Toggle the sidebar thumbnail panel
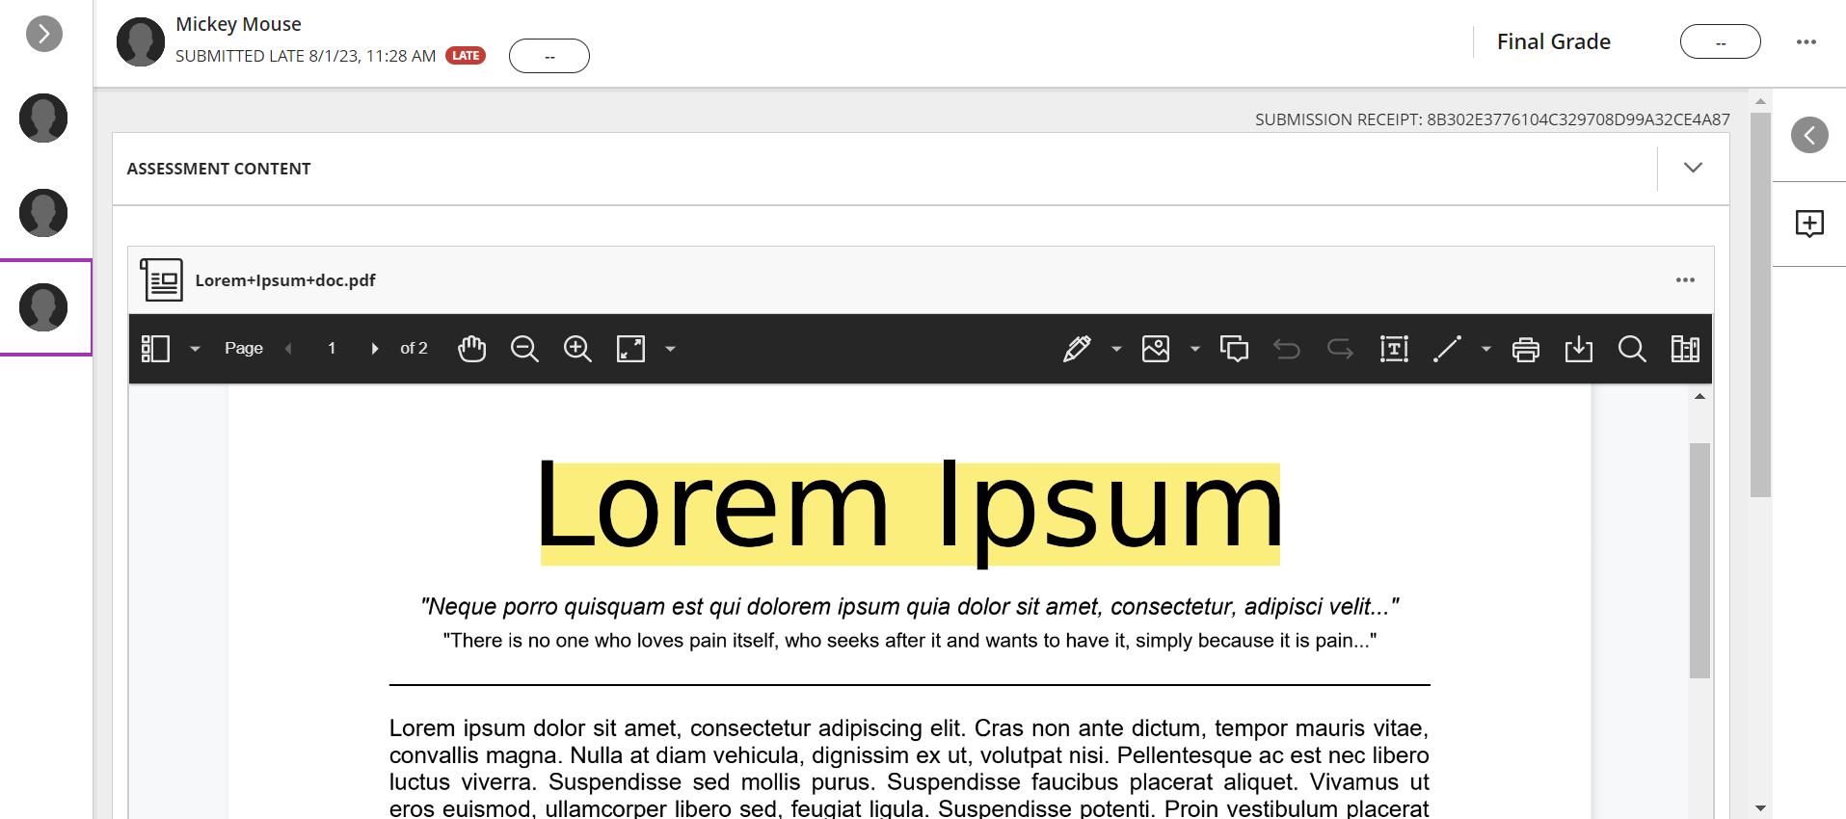Screen dimensions: 1846x819 [x=155, y=349]
